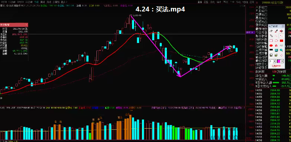
Task: Open the magenta pen color dropdown
Action: point(282,61)
